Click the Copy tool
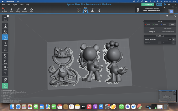Viewport: 178px width, 111px height. click(5, 56)
